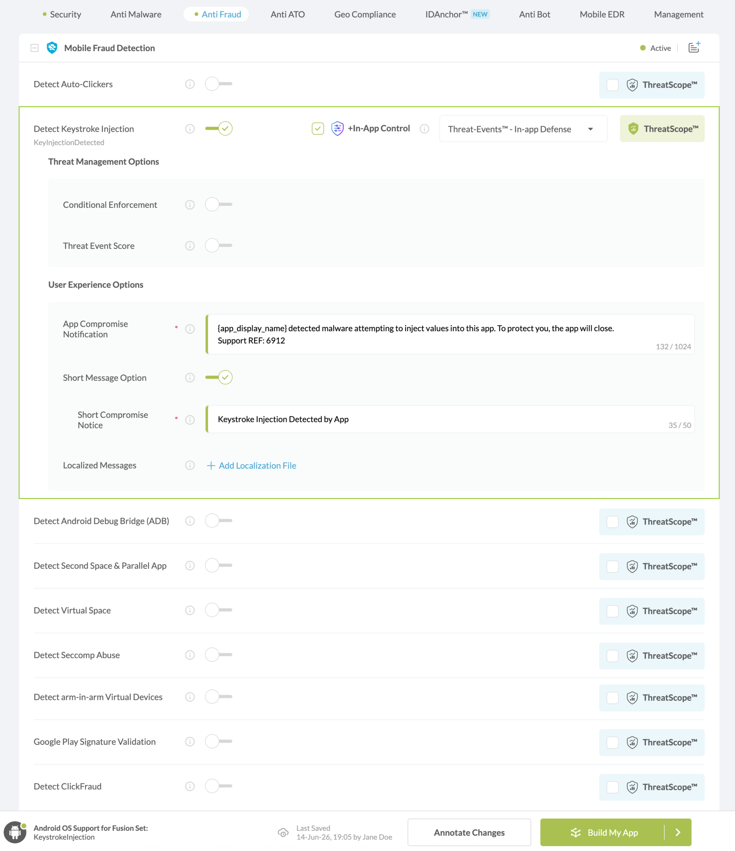Show info for Detect ClickFraud
735x851 pixels.
click(190, 786)
